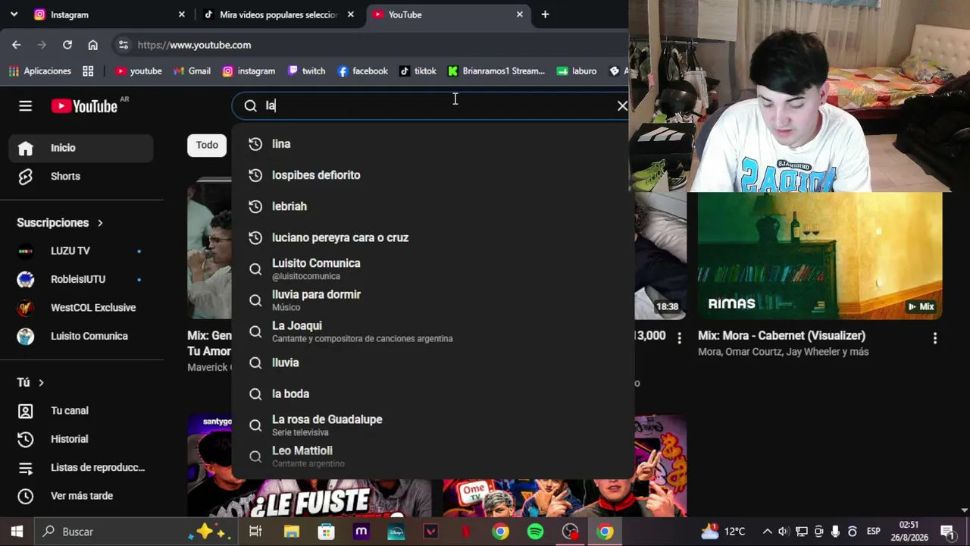Select the 'Todo' filter chip

(207, 145)
